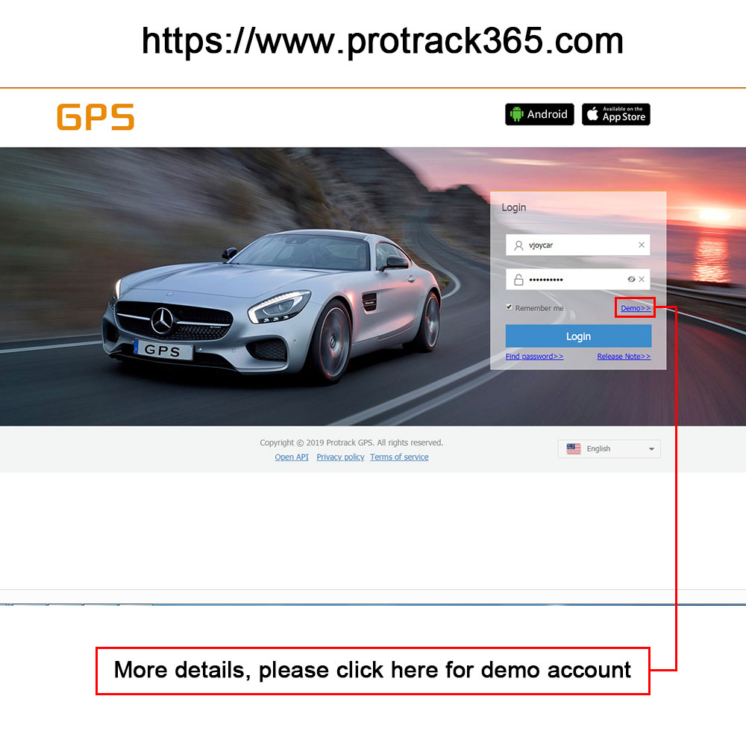This screenshot has height=746, width=746.
Task: Expand the English language dropdown
Action: click(609, 448)
